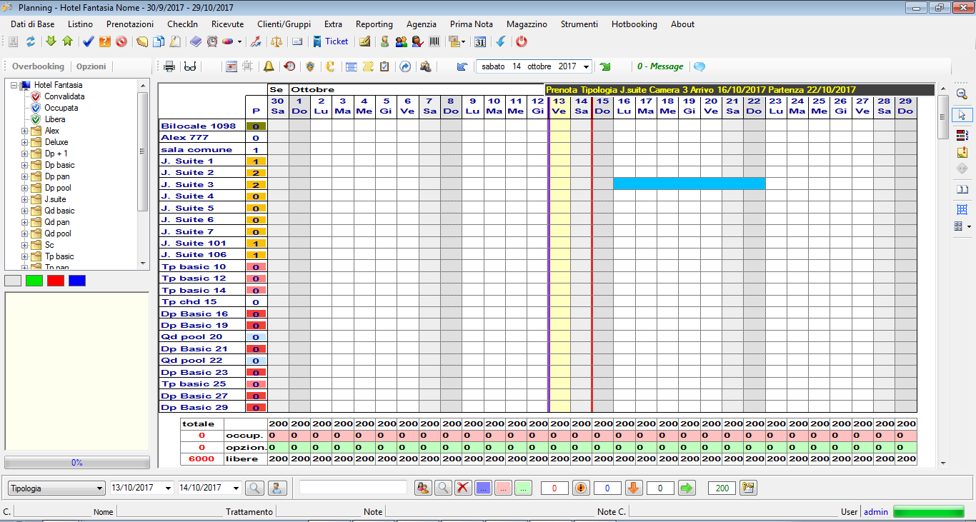Image resolution: width=976 pixels, height=522 pixels.
Task: Click the barcode toolbar icon
Action: point(434,41)
